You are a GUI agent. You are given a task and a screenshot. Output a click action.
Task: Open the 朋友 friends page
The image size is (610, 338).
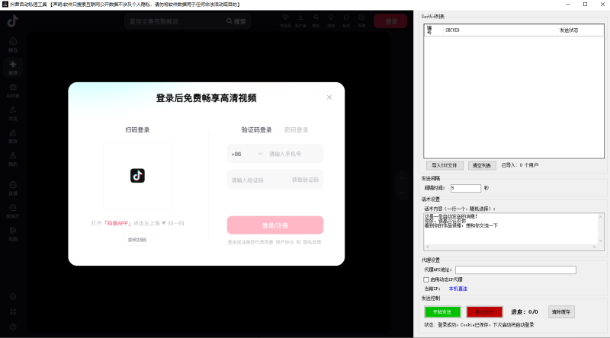pos(13,136)
